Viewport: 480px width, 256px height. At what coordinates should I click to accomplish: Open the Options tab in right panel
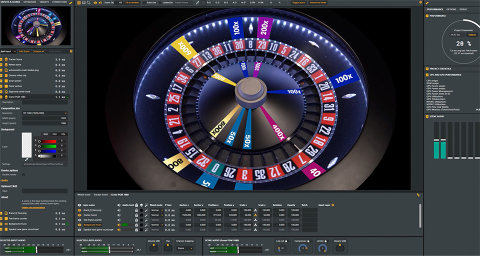451,9
